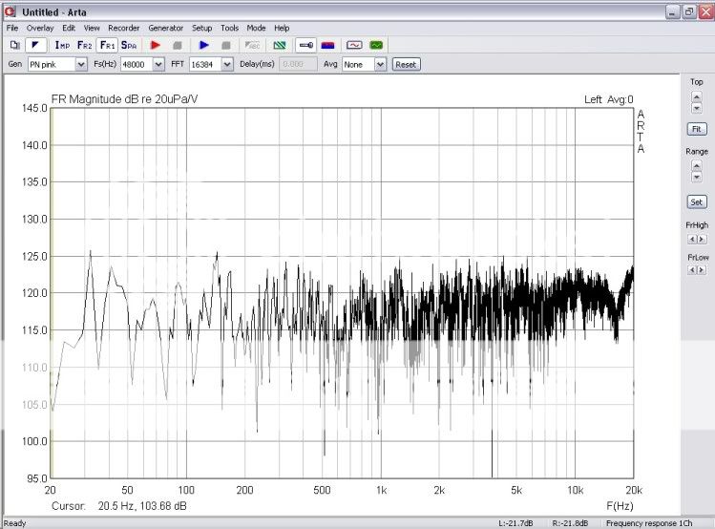Screen dimensions: 715x529
Task: Click the green overlay curve icon
Action: pos(280,45)
